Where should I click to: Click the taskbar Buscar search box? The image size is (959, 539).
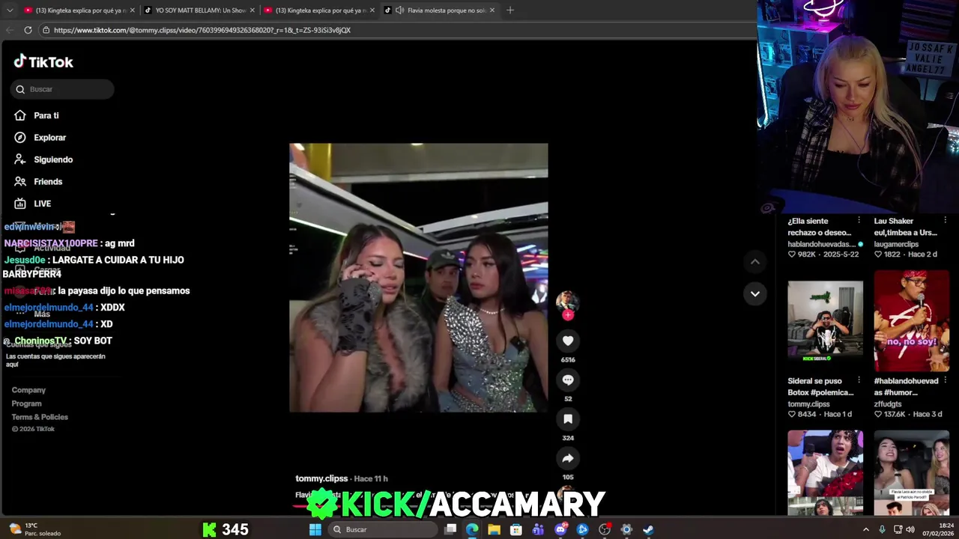click(x=384, y=529)
